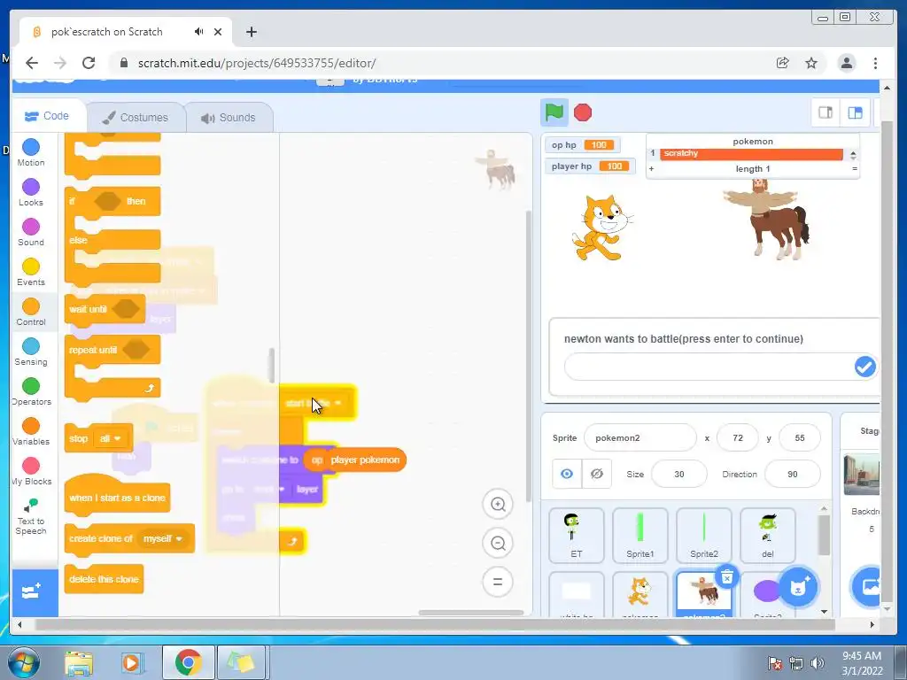This screenshot has height=680, width=907.
Task: Edit the sprite Direction field
Action: (793, 475)
